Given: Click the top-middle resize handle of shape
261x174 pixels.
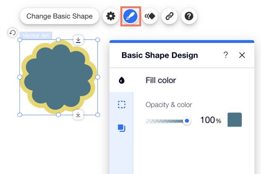Looking at the screenshot, I should [x=58, y=40].
